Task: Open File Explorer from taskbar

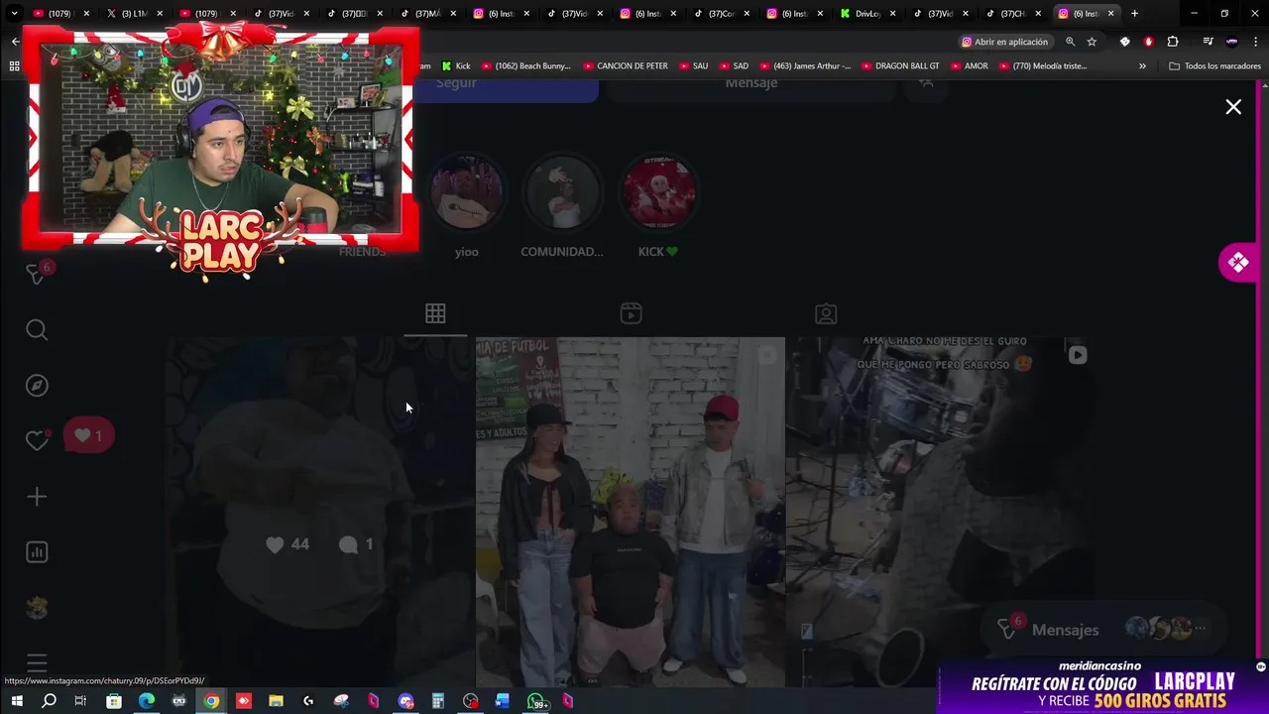Action: 276,701
